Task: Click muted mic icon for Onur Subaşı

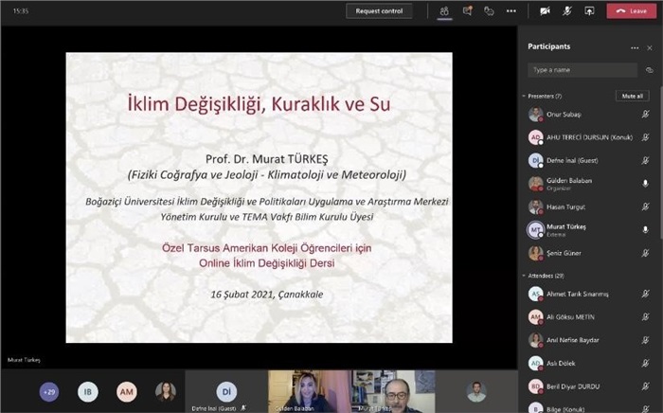Action: [x=645, y=114]
